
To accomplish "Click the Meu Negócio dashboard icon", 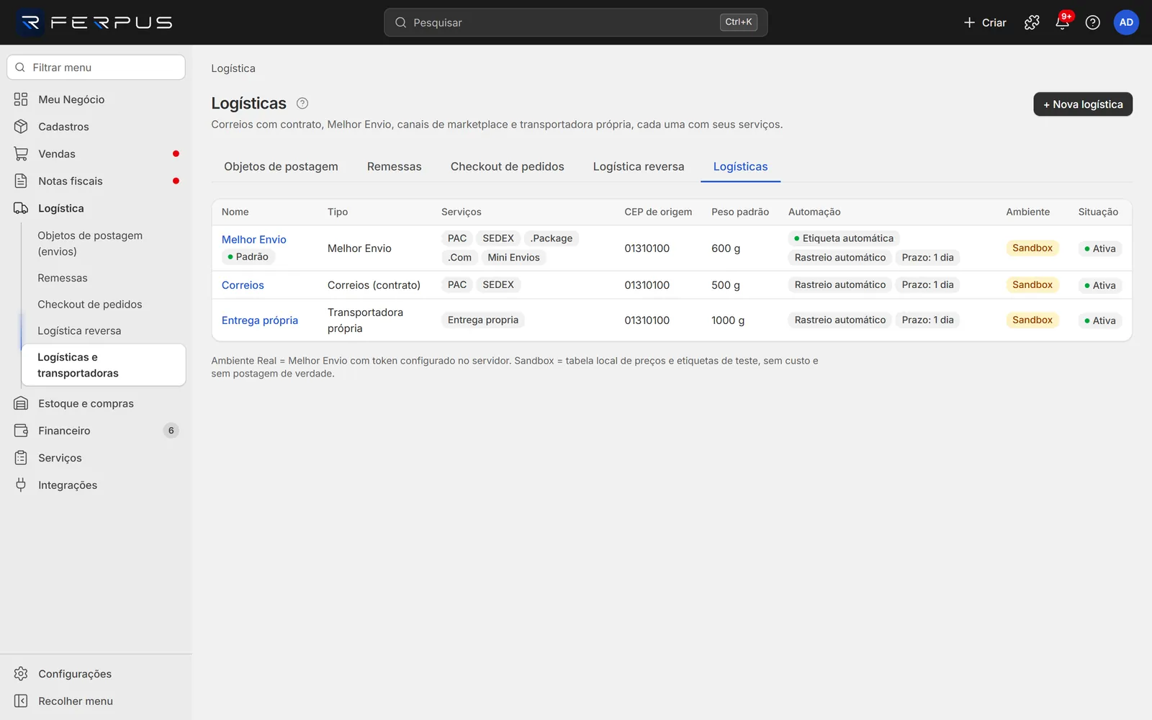I will tap(21, 99).
